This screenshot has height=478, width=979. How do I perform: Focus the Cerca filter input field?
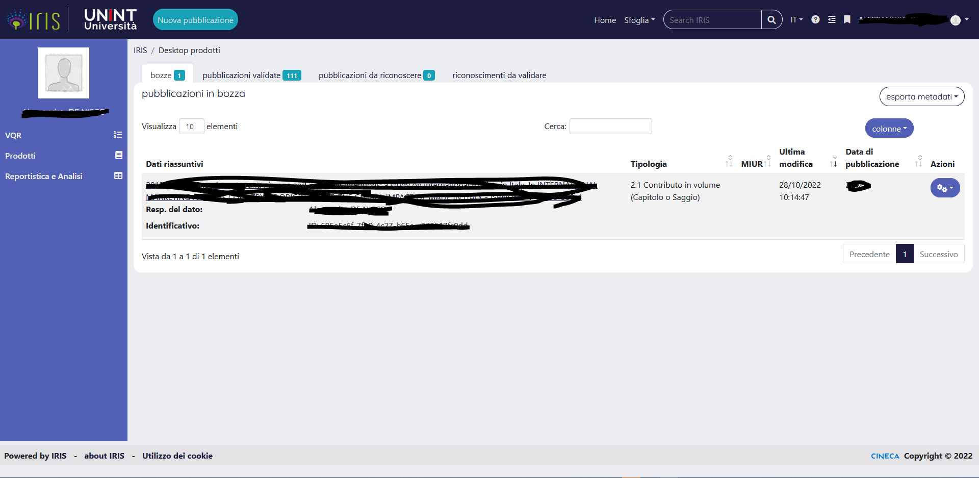pos(610,126)
